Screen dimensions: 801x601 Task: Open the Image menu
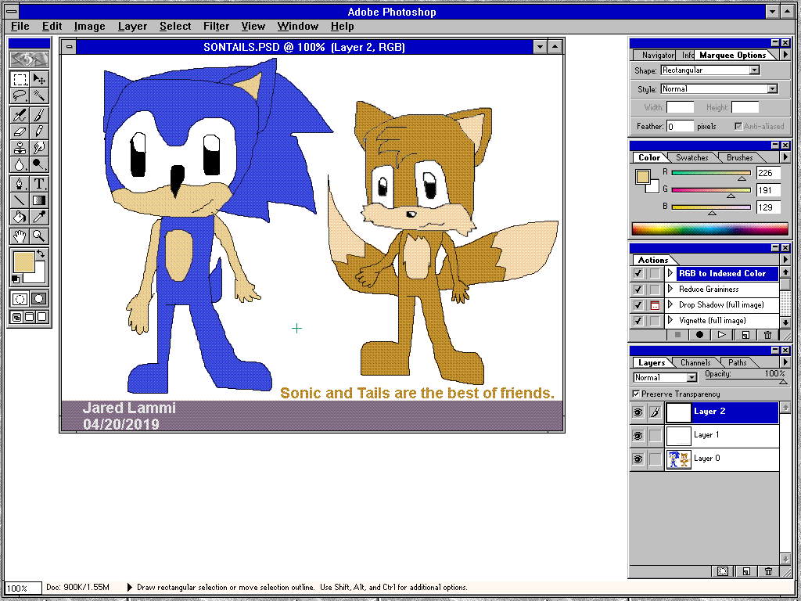pyautogui.click(x=89, y=26)
